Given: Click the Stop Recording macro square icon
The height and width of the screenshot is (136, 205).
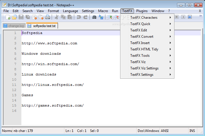Looking at the screenshot, I should coord(176,17).
